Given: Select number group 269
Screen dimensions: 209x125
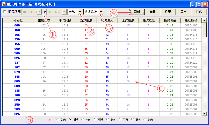Looking at the screenshot, I should pyautogui.click(x=17, y=109).
